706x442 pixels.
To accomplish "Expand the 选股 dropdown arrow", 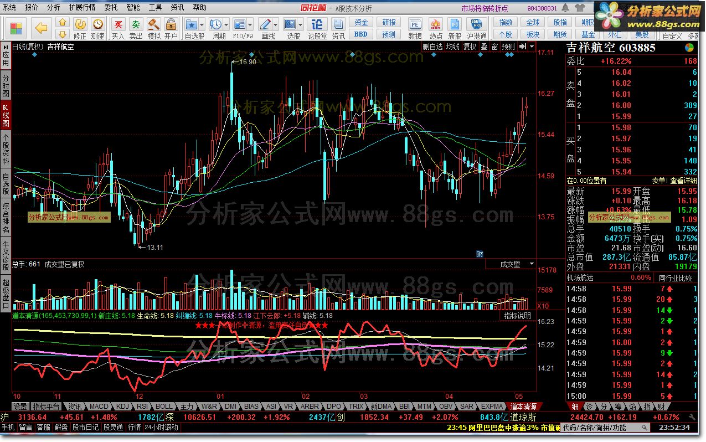I will (301, 25).
